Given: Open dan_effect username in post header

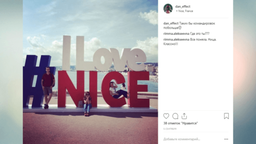Looking at the screenshot, I should [x=183, y=6].
